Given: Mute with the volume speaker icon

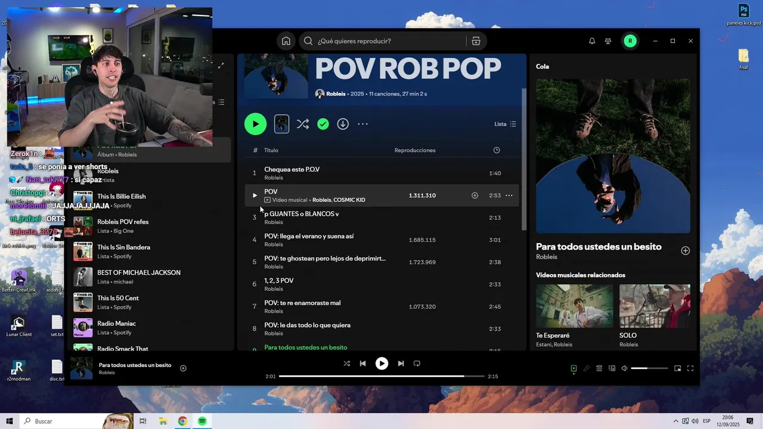Looking at the screenshot, I should 624,368.
